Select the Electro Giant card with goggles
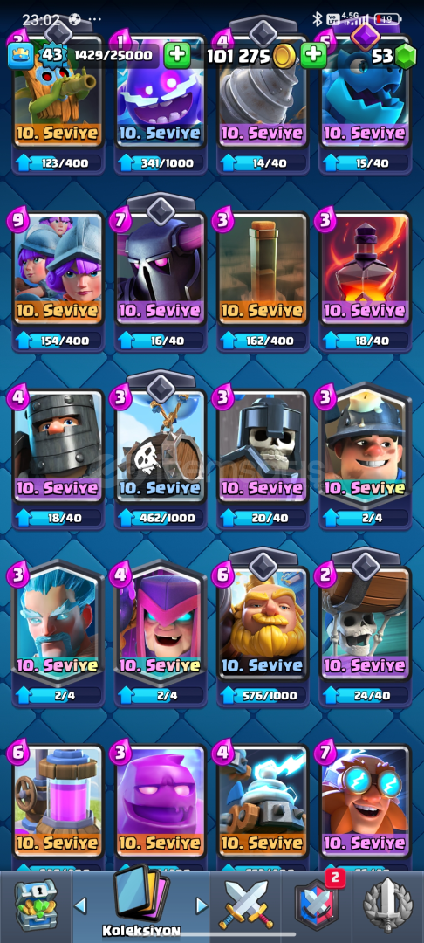This screenshot has width=424, height=943. pos(366,800)
